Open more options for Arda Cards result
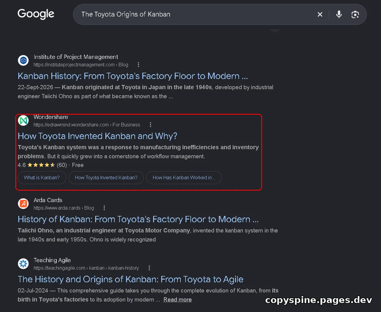This screenshot has height=312, width=381. (104, 208)
